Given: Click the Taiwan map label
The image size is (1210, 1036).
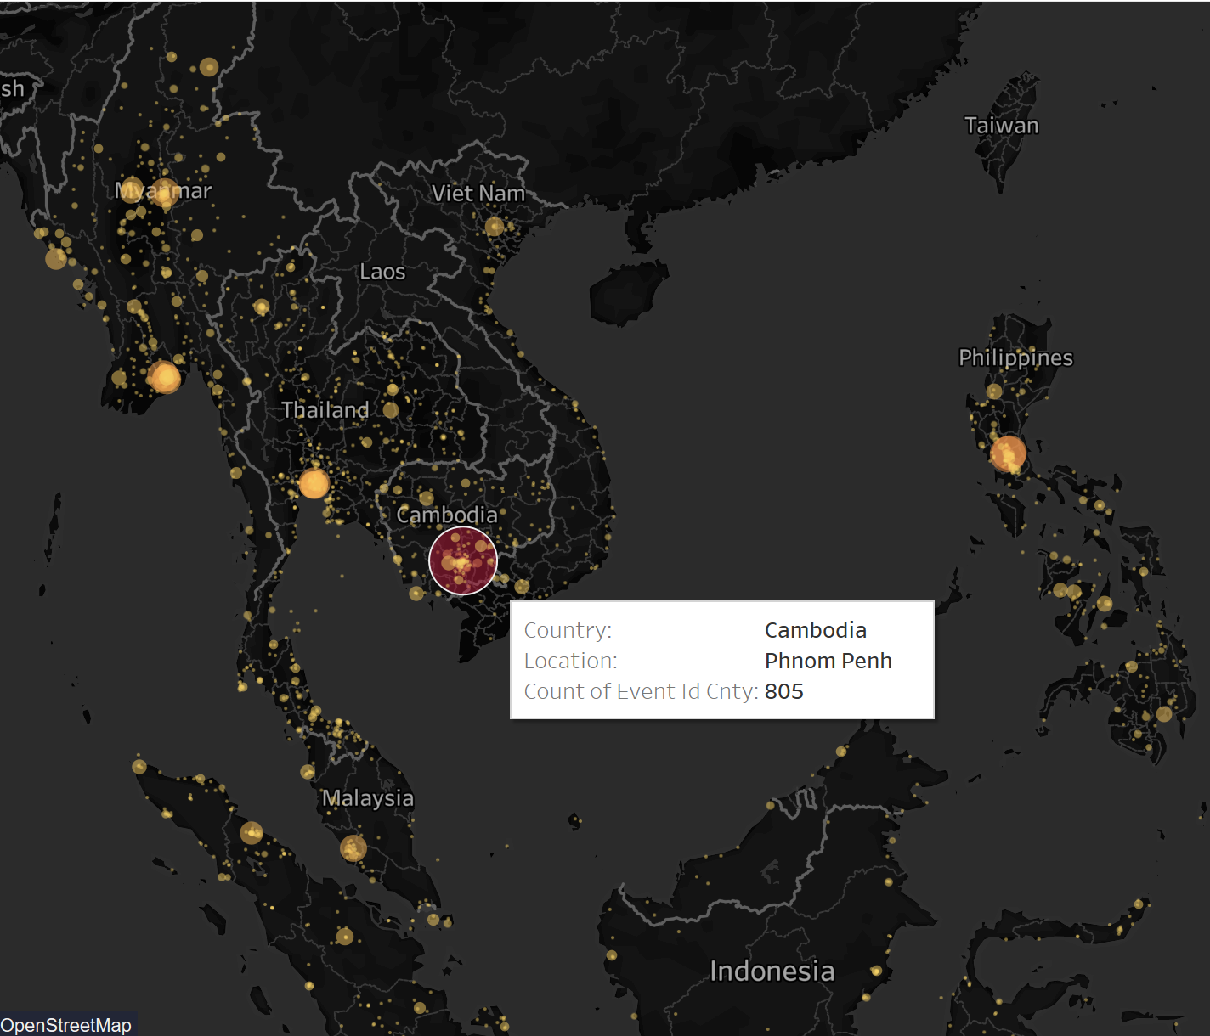Looking at the screenshot, I should [1001, 126].
